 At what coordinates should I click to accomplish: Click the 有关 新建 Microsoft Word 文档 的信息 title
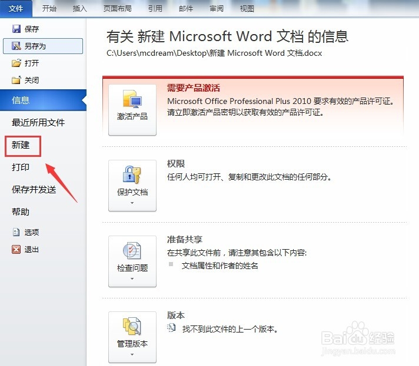[227, 36]
